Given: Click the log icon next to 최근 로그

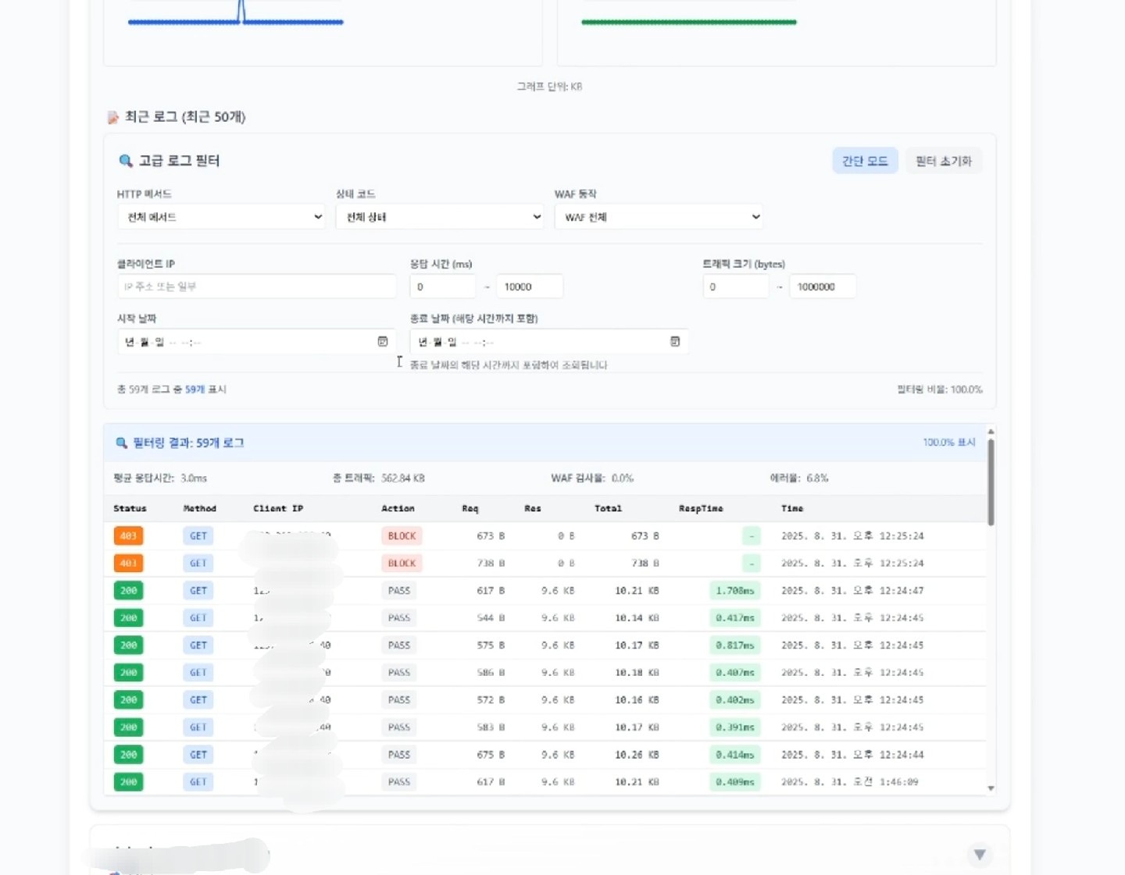Looking at the screenshot, I should (x=113, y=118).
